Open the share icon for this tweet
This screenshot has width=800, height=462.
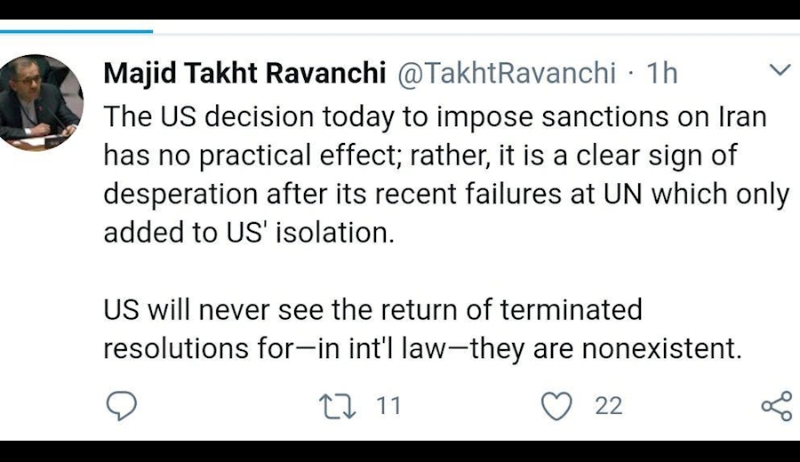click(x=775, y=407)
